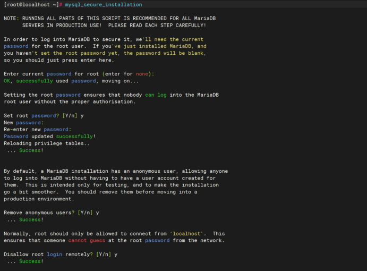Viewport: 367px width, 271px height.
Task: Click 'In order to log into MariaDB' line
Action: [104, 39]
